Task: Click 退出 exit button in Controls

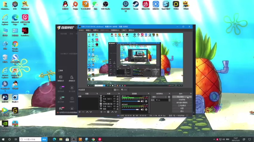Action: pos(182,111)
